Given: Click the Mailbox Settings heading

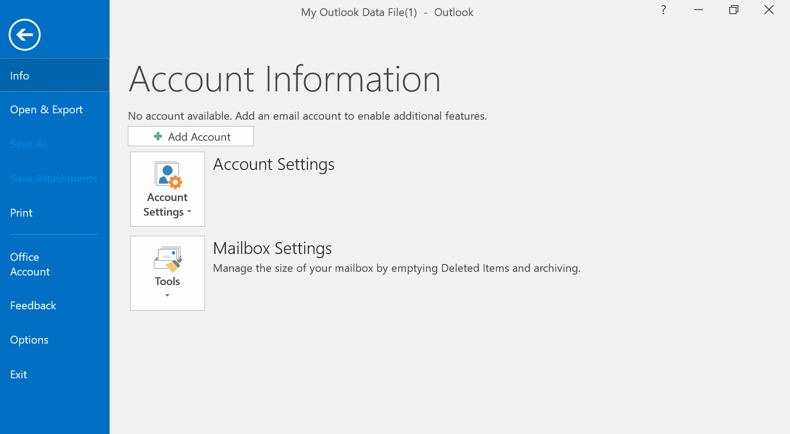Looking at the screenshot, I should pos(272,248).
